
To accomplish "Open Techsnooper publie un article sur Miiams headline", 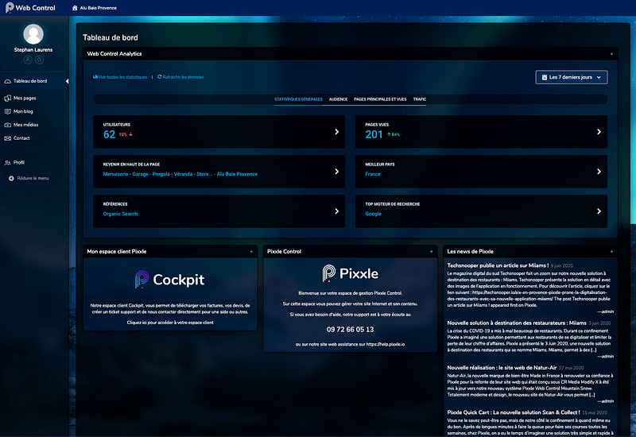I will coord(498,265).
